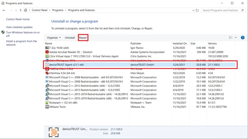Click the IrfanView program icon
The width and height of the screenshot is (248, 139).
point(47,73)
